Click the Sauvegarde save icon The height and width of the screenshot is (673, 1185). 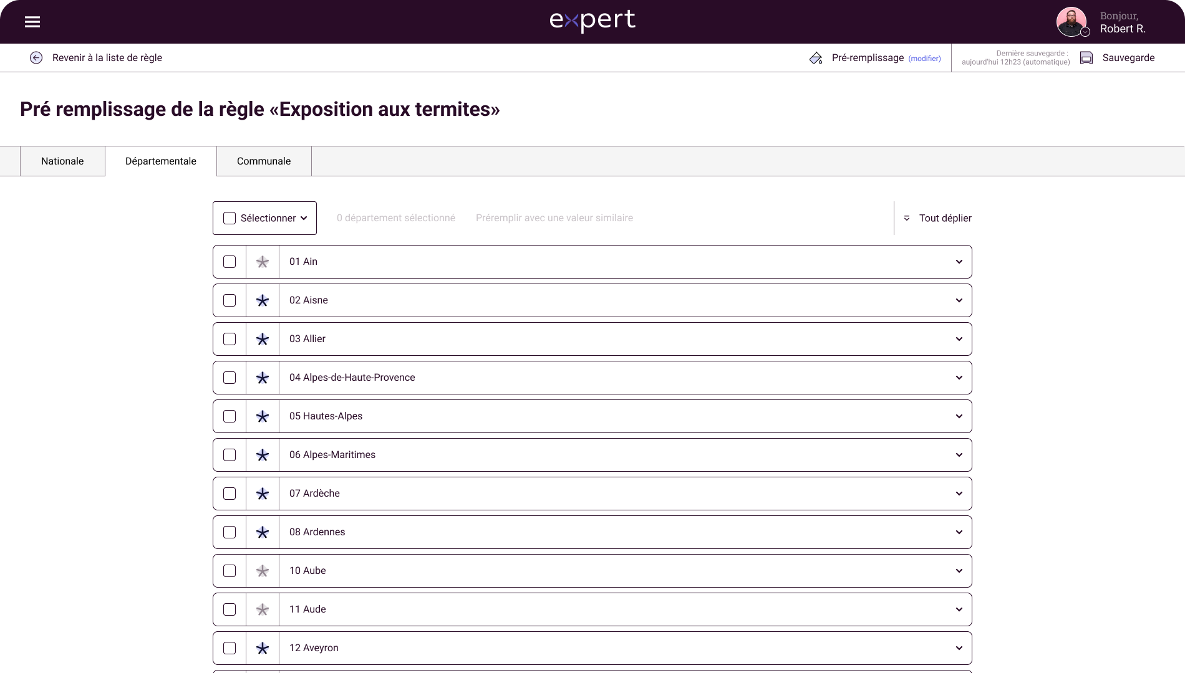click(x=1086, y=58)
